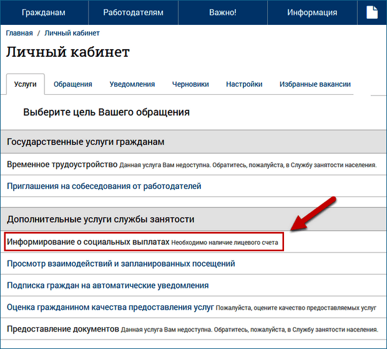This screenshot has width=387, height=349.
Task: View the Избранные вакансии tab
Action: point(315,84)
